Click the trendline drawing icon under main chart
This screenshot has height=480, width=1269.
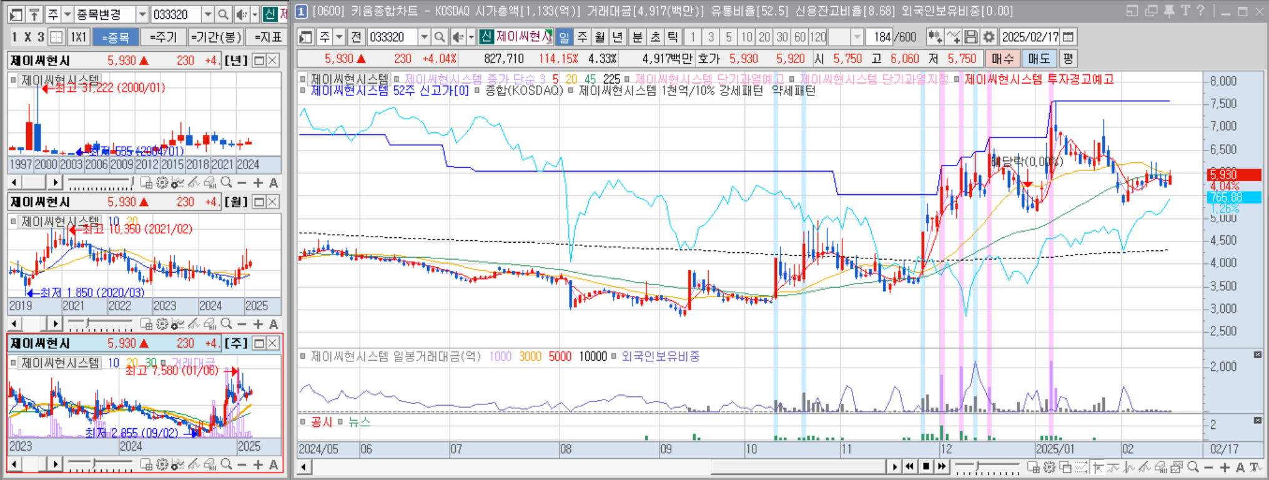tap(1144, 467)
